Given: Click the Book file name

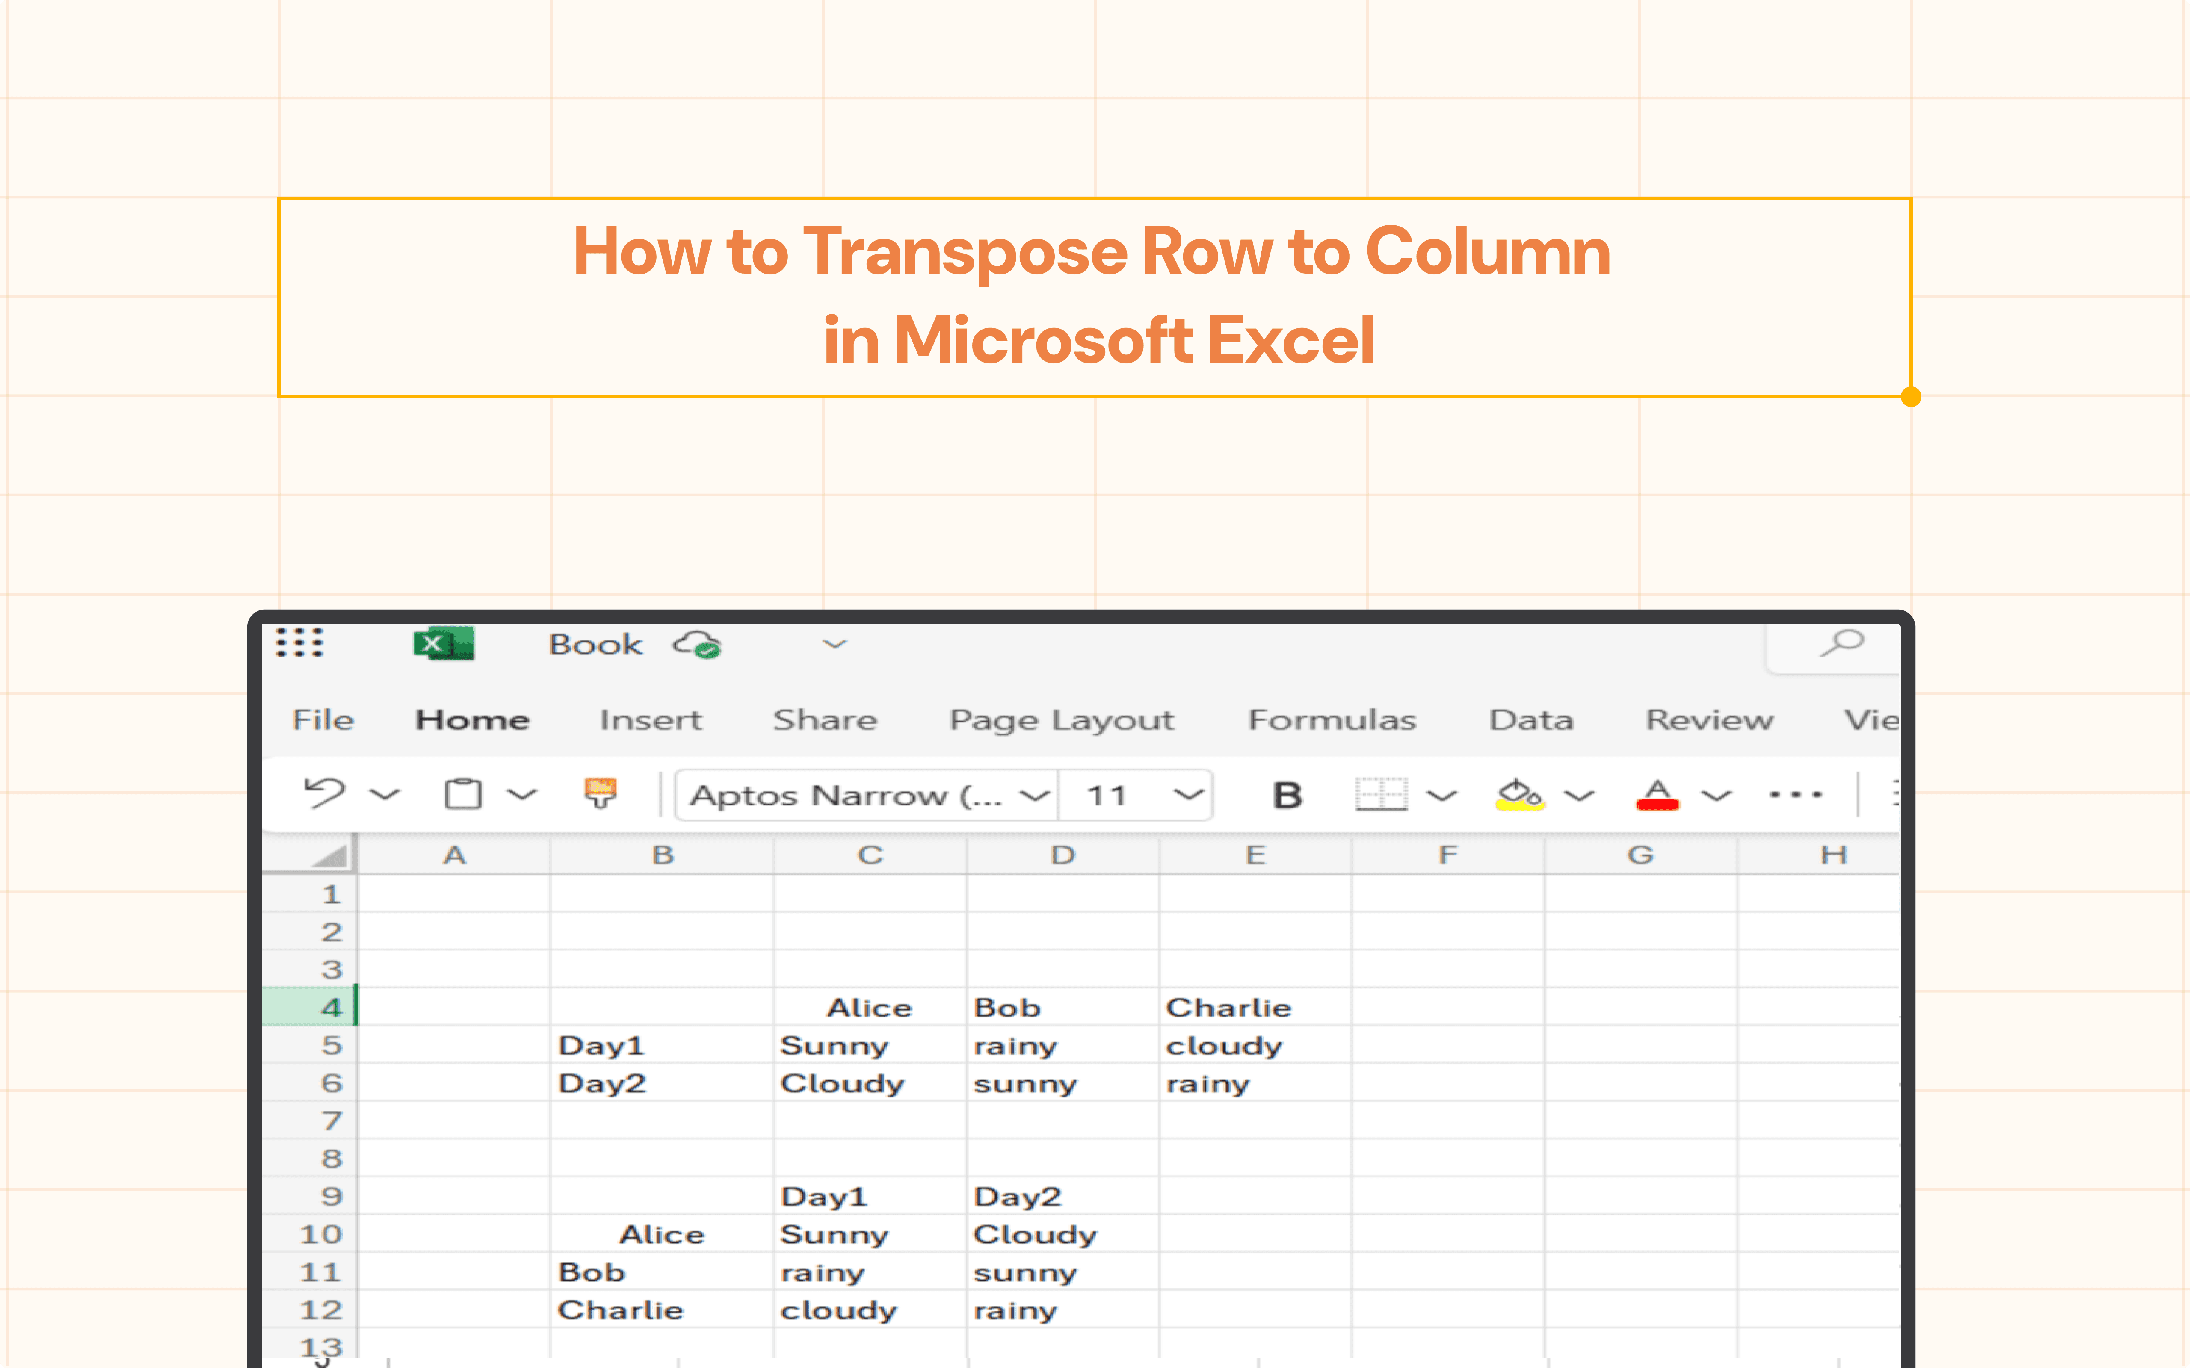Looking at the screenshot, I should (595, 644).
